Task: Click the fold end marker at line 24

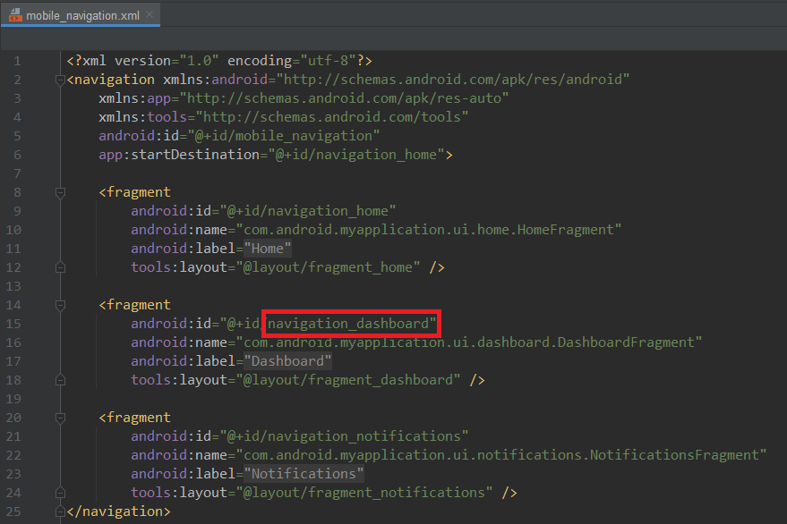Action: coord(60,493)
